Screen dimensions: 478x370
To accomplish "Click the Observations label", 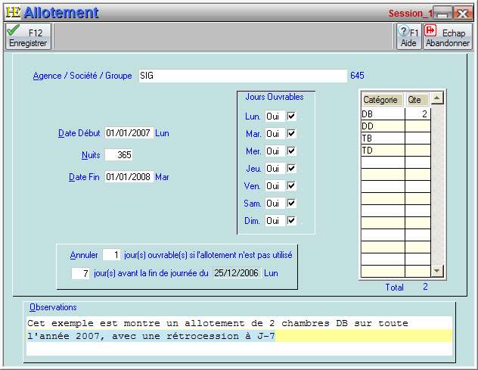I will (x=53, y=307).
